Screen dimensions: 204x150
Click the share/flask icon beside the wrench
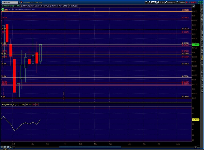pyautogui.click(x=146, y=2)
